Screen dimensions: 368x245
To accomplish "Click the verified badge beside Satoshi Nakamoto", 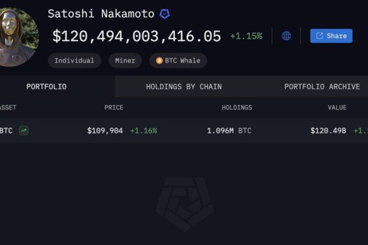I will (x=164, y=14).
